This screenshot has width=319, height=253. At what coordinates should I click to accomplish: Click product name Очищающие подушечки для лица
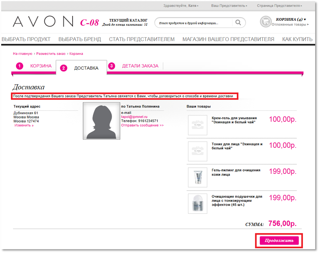point(237,200)
